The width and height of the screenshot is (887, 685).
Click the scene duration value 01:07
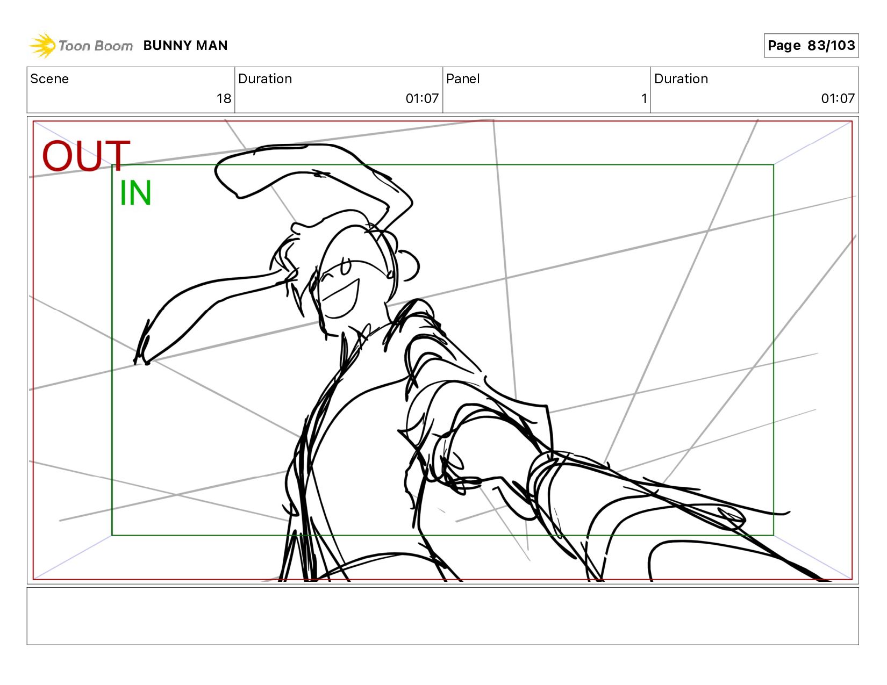pos(422,99)
